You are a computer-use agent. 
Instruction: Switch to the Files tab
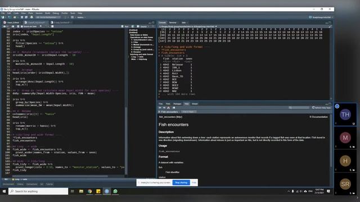point(161,104)
